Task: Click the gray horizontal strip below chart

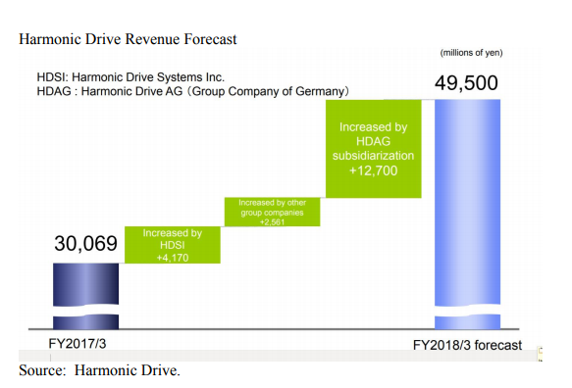Action: click(278, 356)
